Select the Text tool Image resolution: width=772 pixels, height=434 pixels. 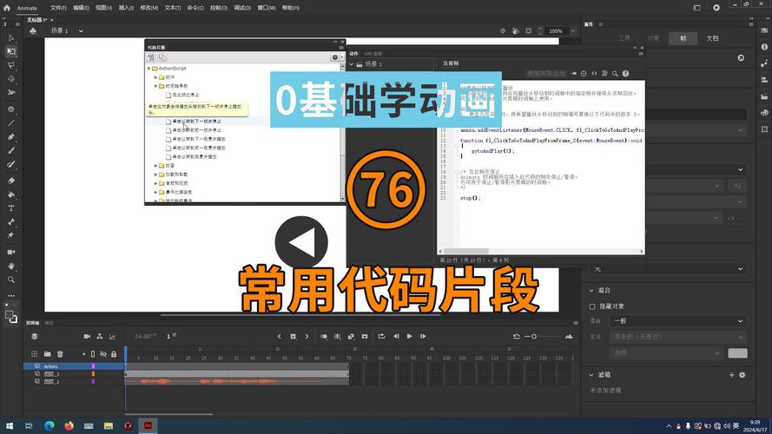(10, 208)
